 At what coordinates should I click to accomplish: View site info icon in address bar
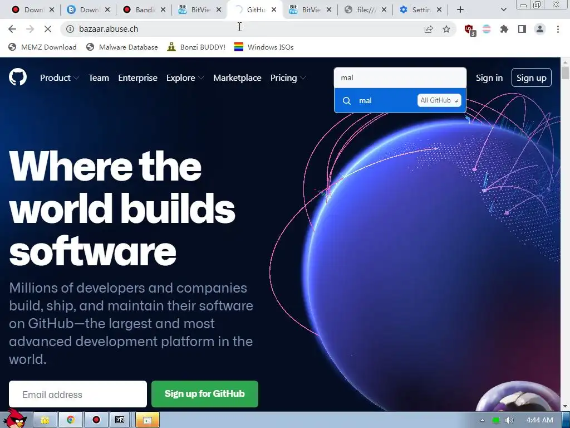pyautogui.click(x=70, y=29)
